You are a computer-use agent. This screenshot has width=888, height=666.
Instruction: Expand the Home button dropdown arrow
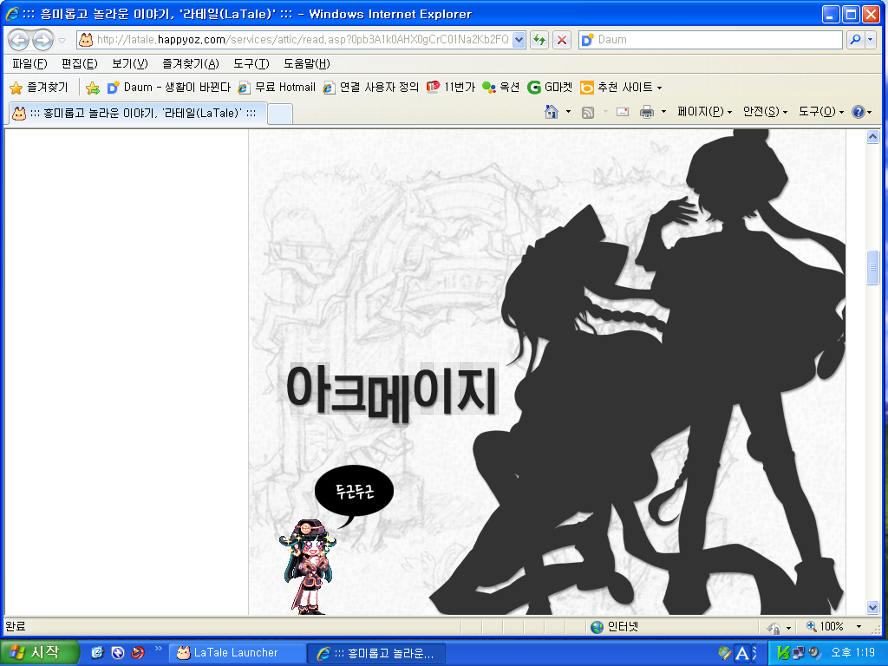click(x=568, y=112)
